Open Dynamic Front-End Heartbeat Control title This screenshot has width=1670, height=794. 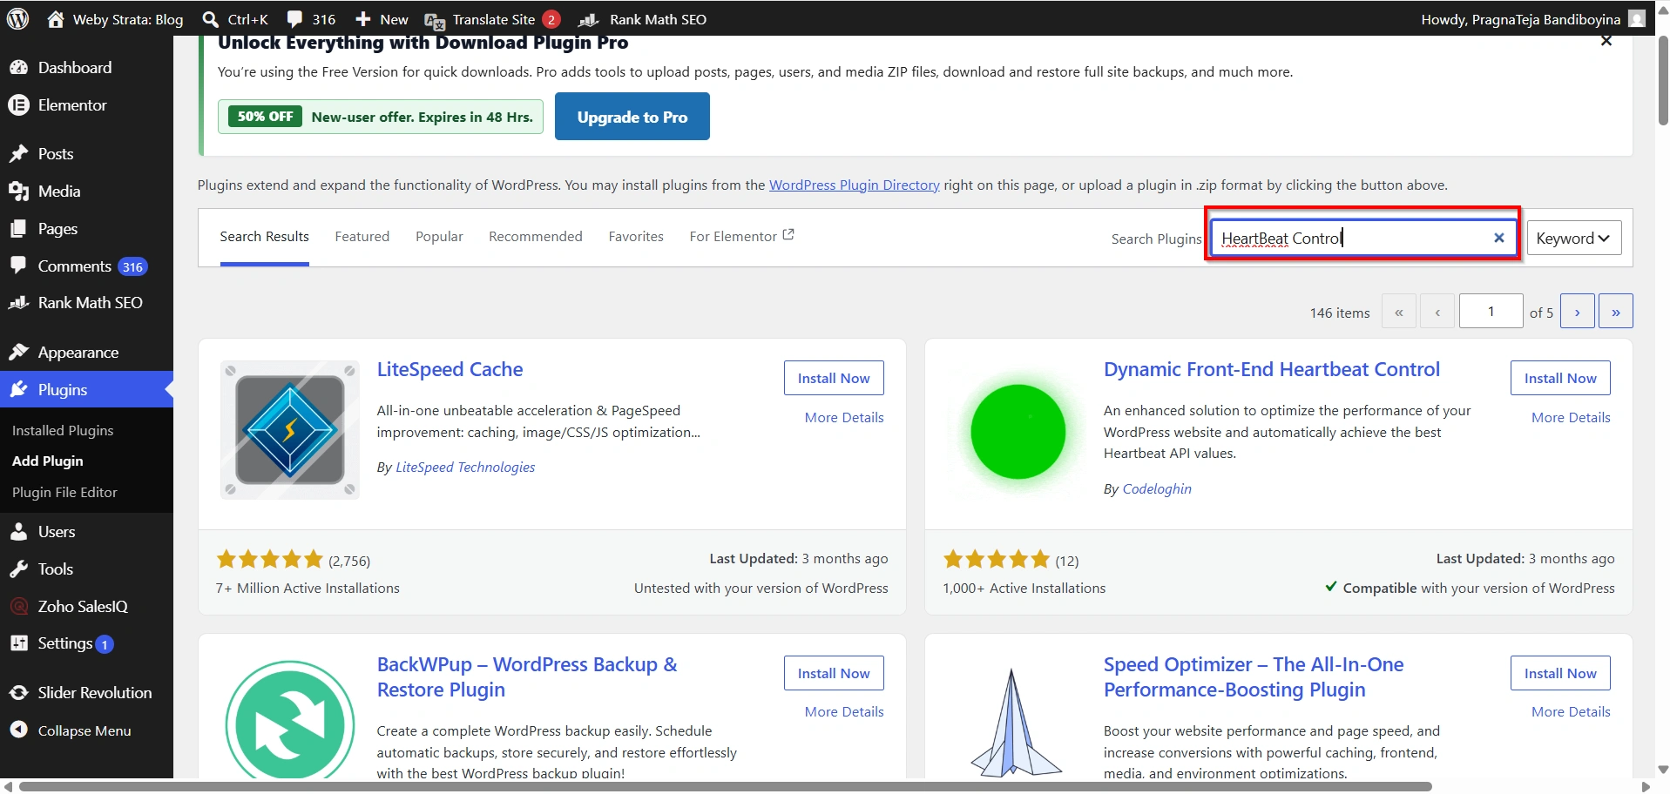tap(1271, 369)
